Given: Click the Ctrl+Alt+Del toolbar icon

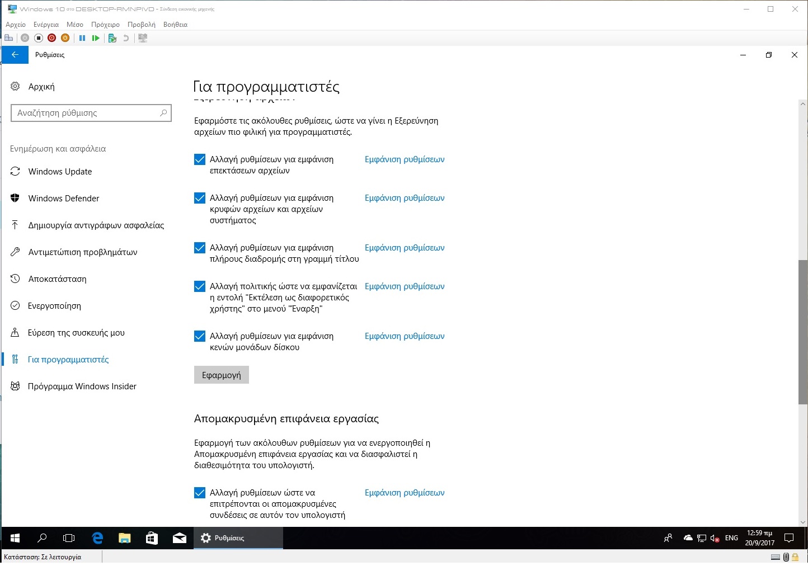Looking at the screenshot, I should tap(8, 38).
